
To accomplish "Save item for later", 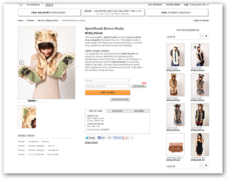I will pos(120,99).
